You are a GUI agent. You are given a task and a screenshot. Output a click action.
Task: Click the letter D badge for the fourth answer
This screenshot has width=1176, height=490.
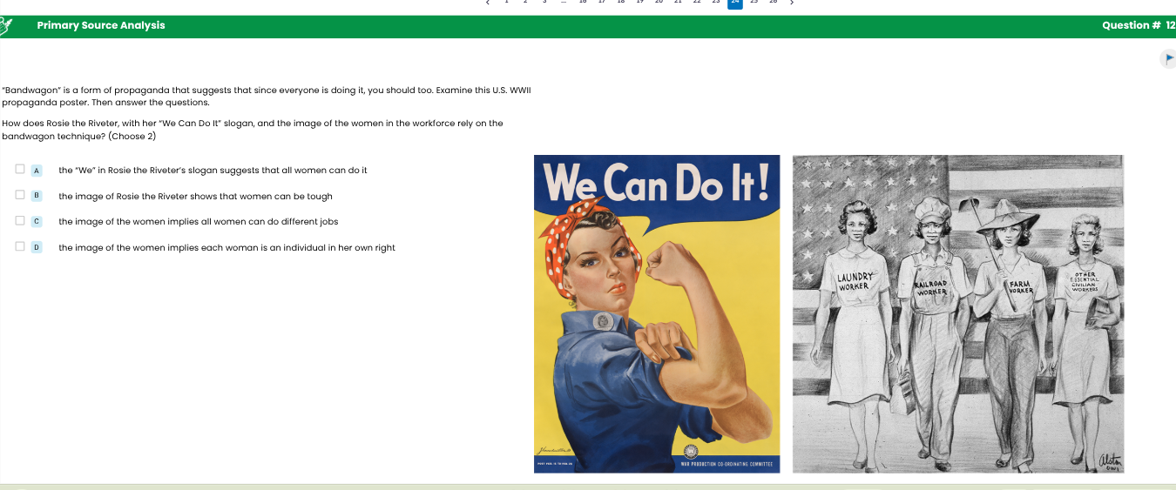[37, 247]
